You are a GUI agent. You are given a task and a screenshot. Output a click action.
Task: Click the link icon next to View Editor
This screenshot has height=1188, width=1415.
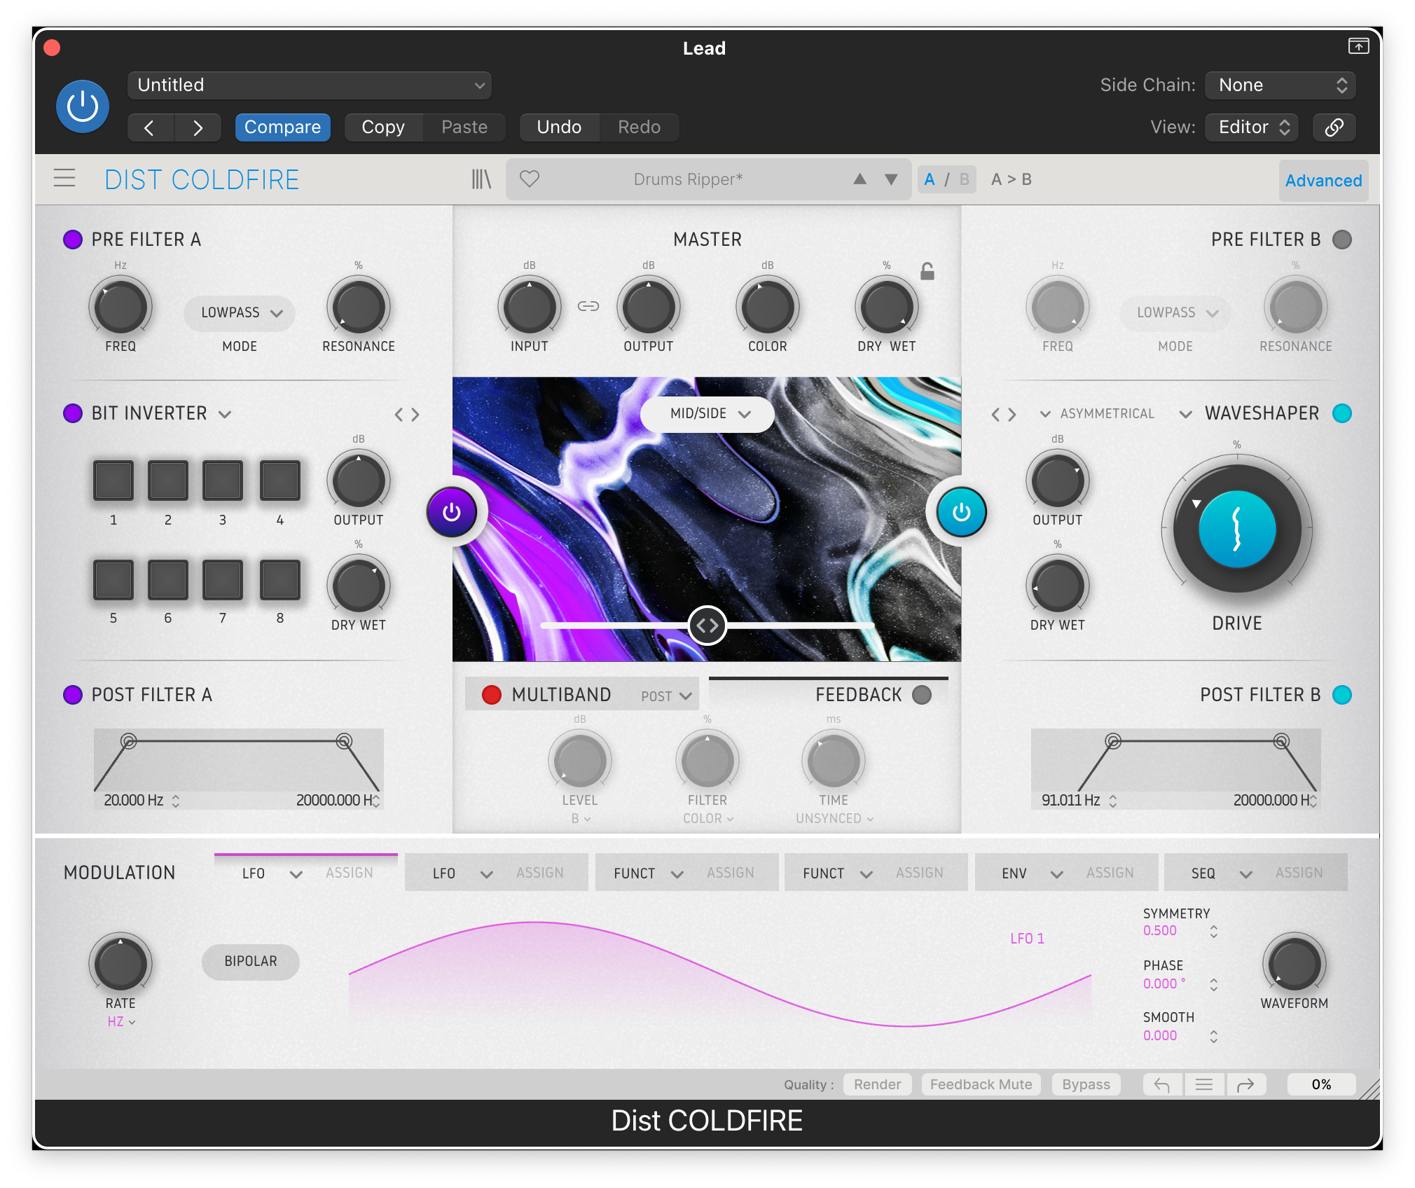coord(1334,127)
